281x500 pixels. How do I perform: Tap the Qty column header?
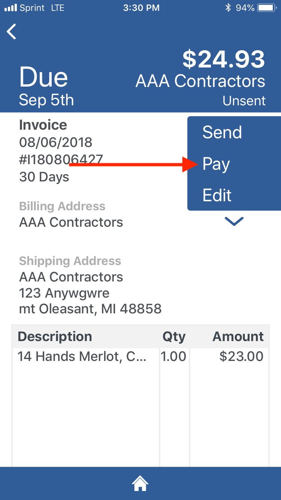tap(174, 337)
